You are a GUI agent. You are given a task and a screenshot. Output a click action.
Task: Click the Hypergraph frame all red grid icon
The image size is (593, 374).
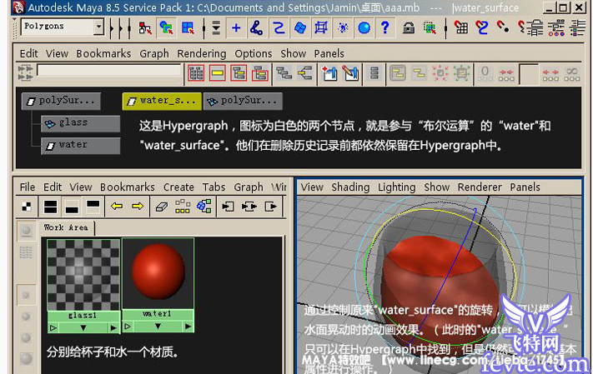(196, 73)
